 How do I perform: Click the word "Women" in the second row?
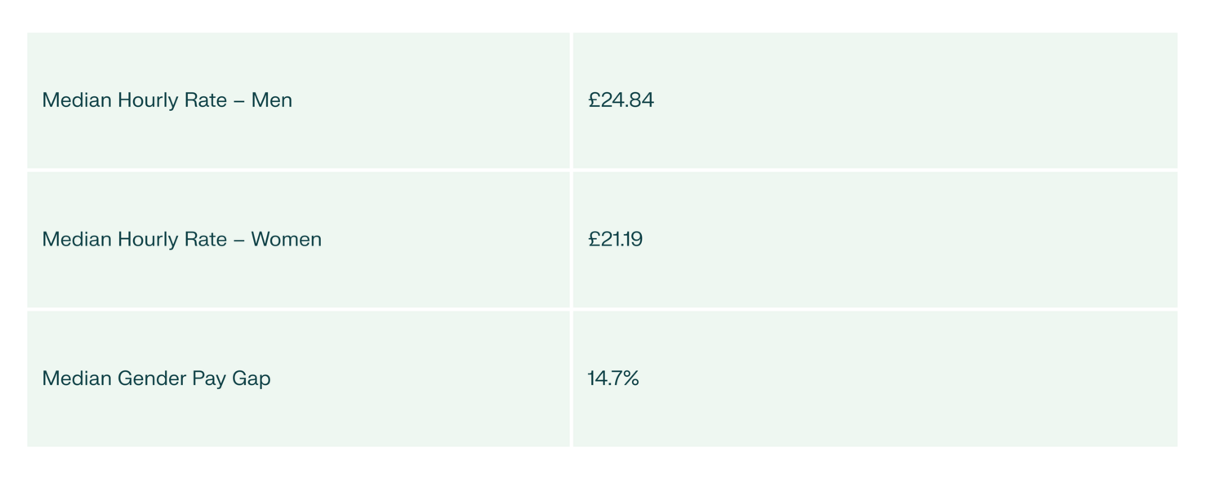(x=286, y=240)
